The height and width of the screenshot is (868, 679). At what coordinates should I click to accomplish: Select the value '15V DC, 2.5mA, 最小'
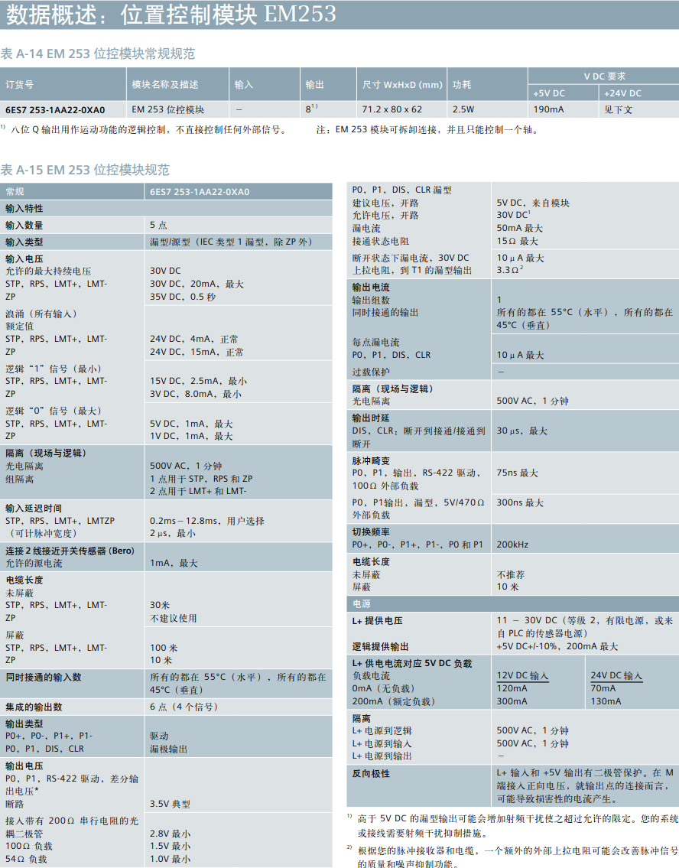pyautogui.click(x=198, y=381)
